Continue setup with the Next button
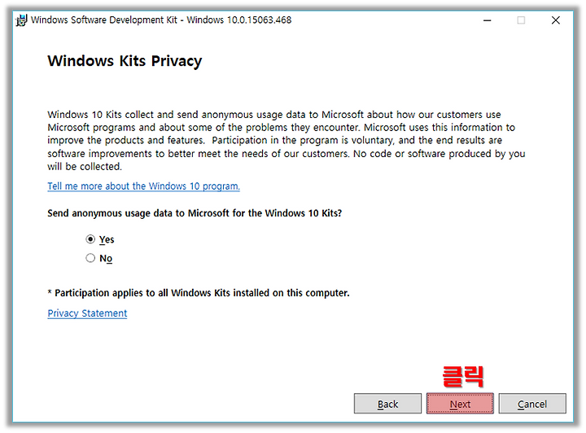 click(x=460, y=404)
